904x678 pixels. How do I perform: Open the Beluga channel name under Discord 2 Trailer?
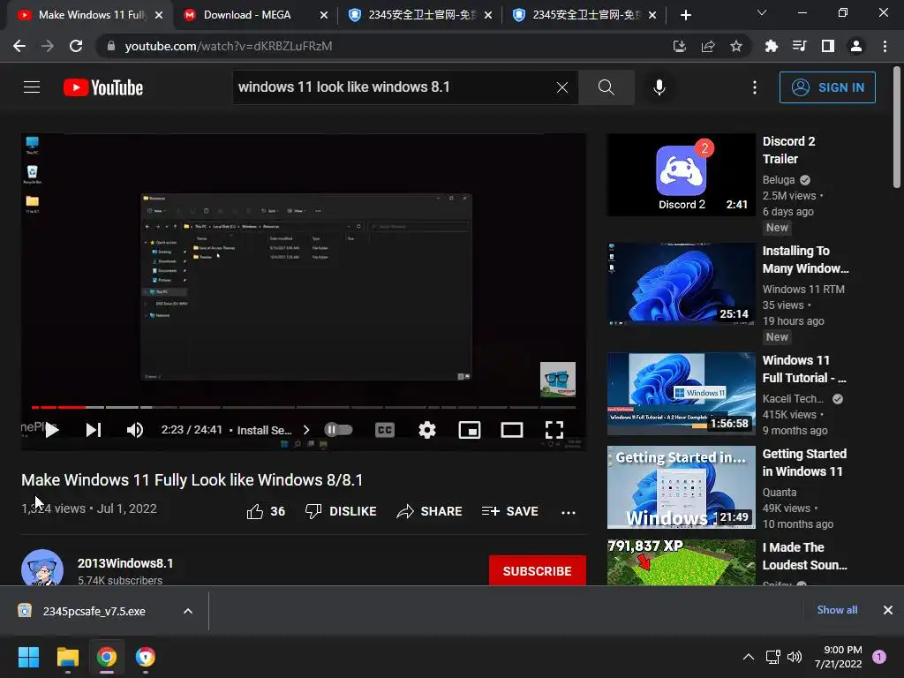[x=779, y=180]
